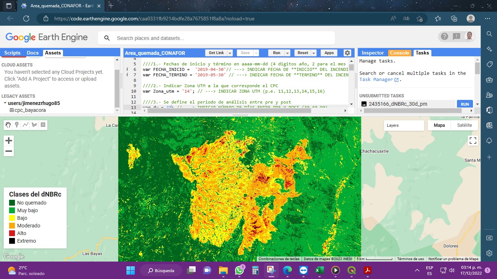Run the 2435166_dNBRc_30d_pm task

[465, 104]
